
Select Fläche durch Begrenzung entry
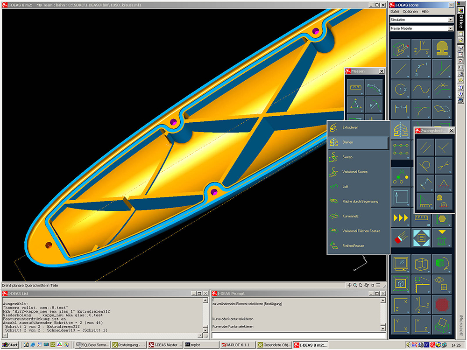pos(359,202)
